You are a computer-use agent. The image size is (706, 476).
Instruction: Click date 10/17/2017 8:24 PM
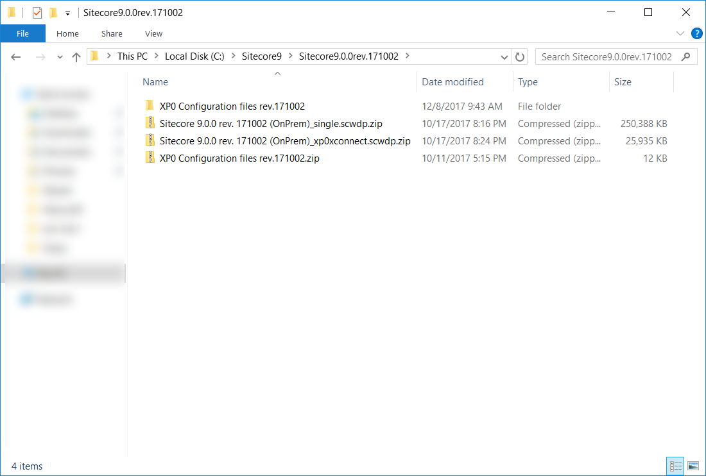click(464, 141)
